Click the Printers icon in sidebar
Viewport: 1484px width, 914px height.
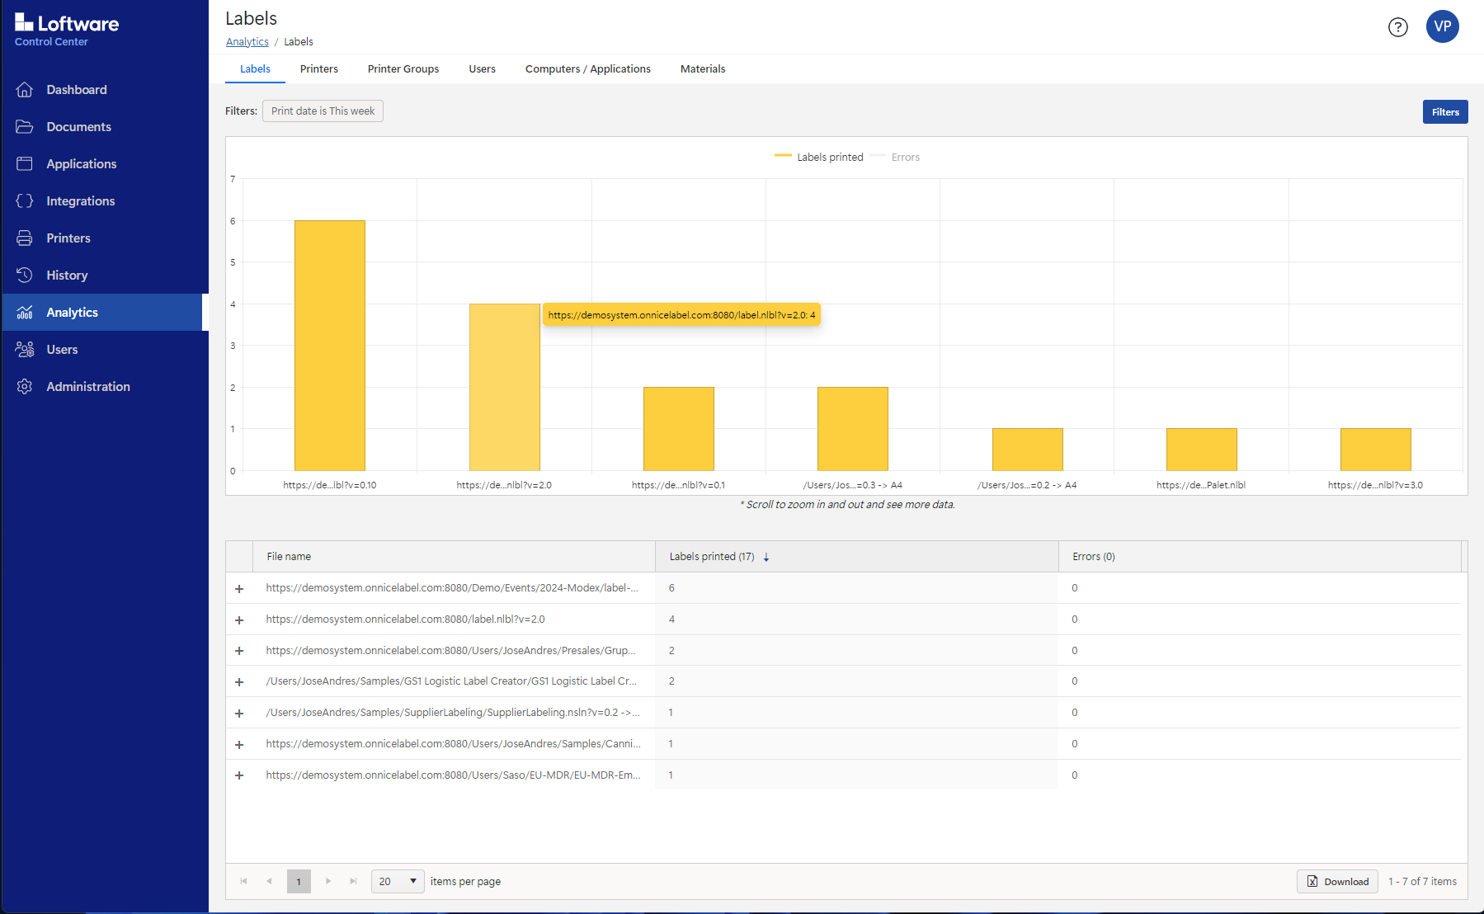[x=25, y=238]
